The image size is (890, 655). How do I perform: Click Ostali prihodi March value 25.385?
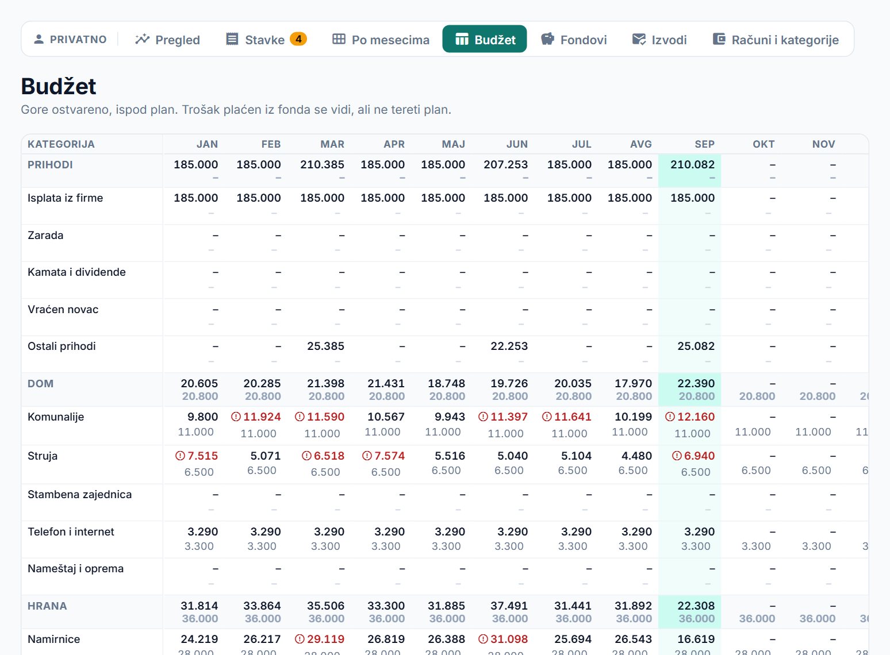325,346
